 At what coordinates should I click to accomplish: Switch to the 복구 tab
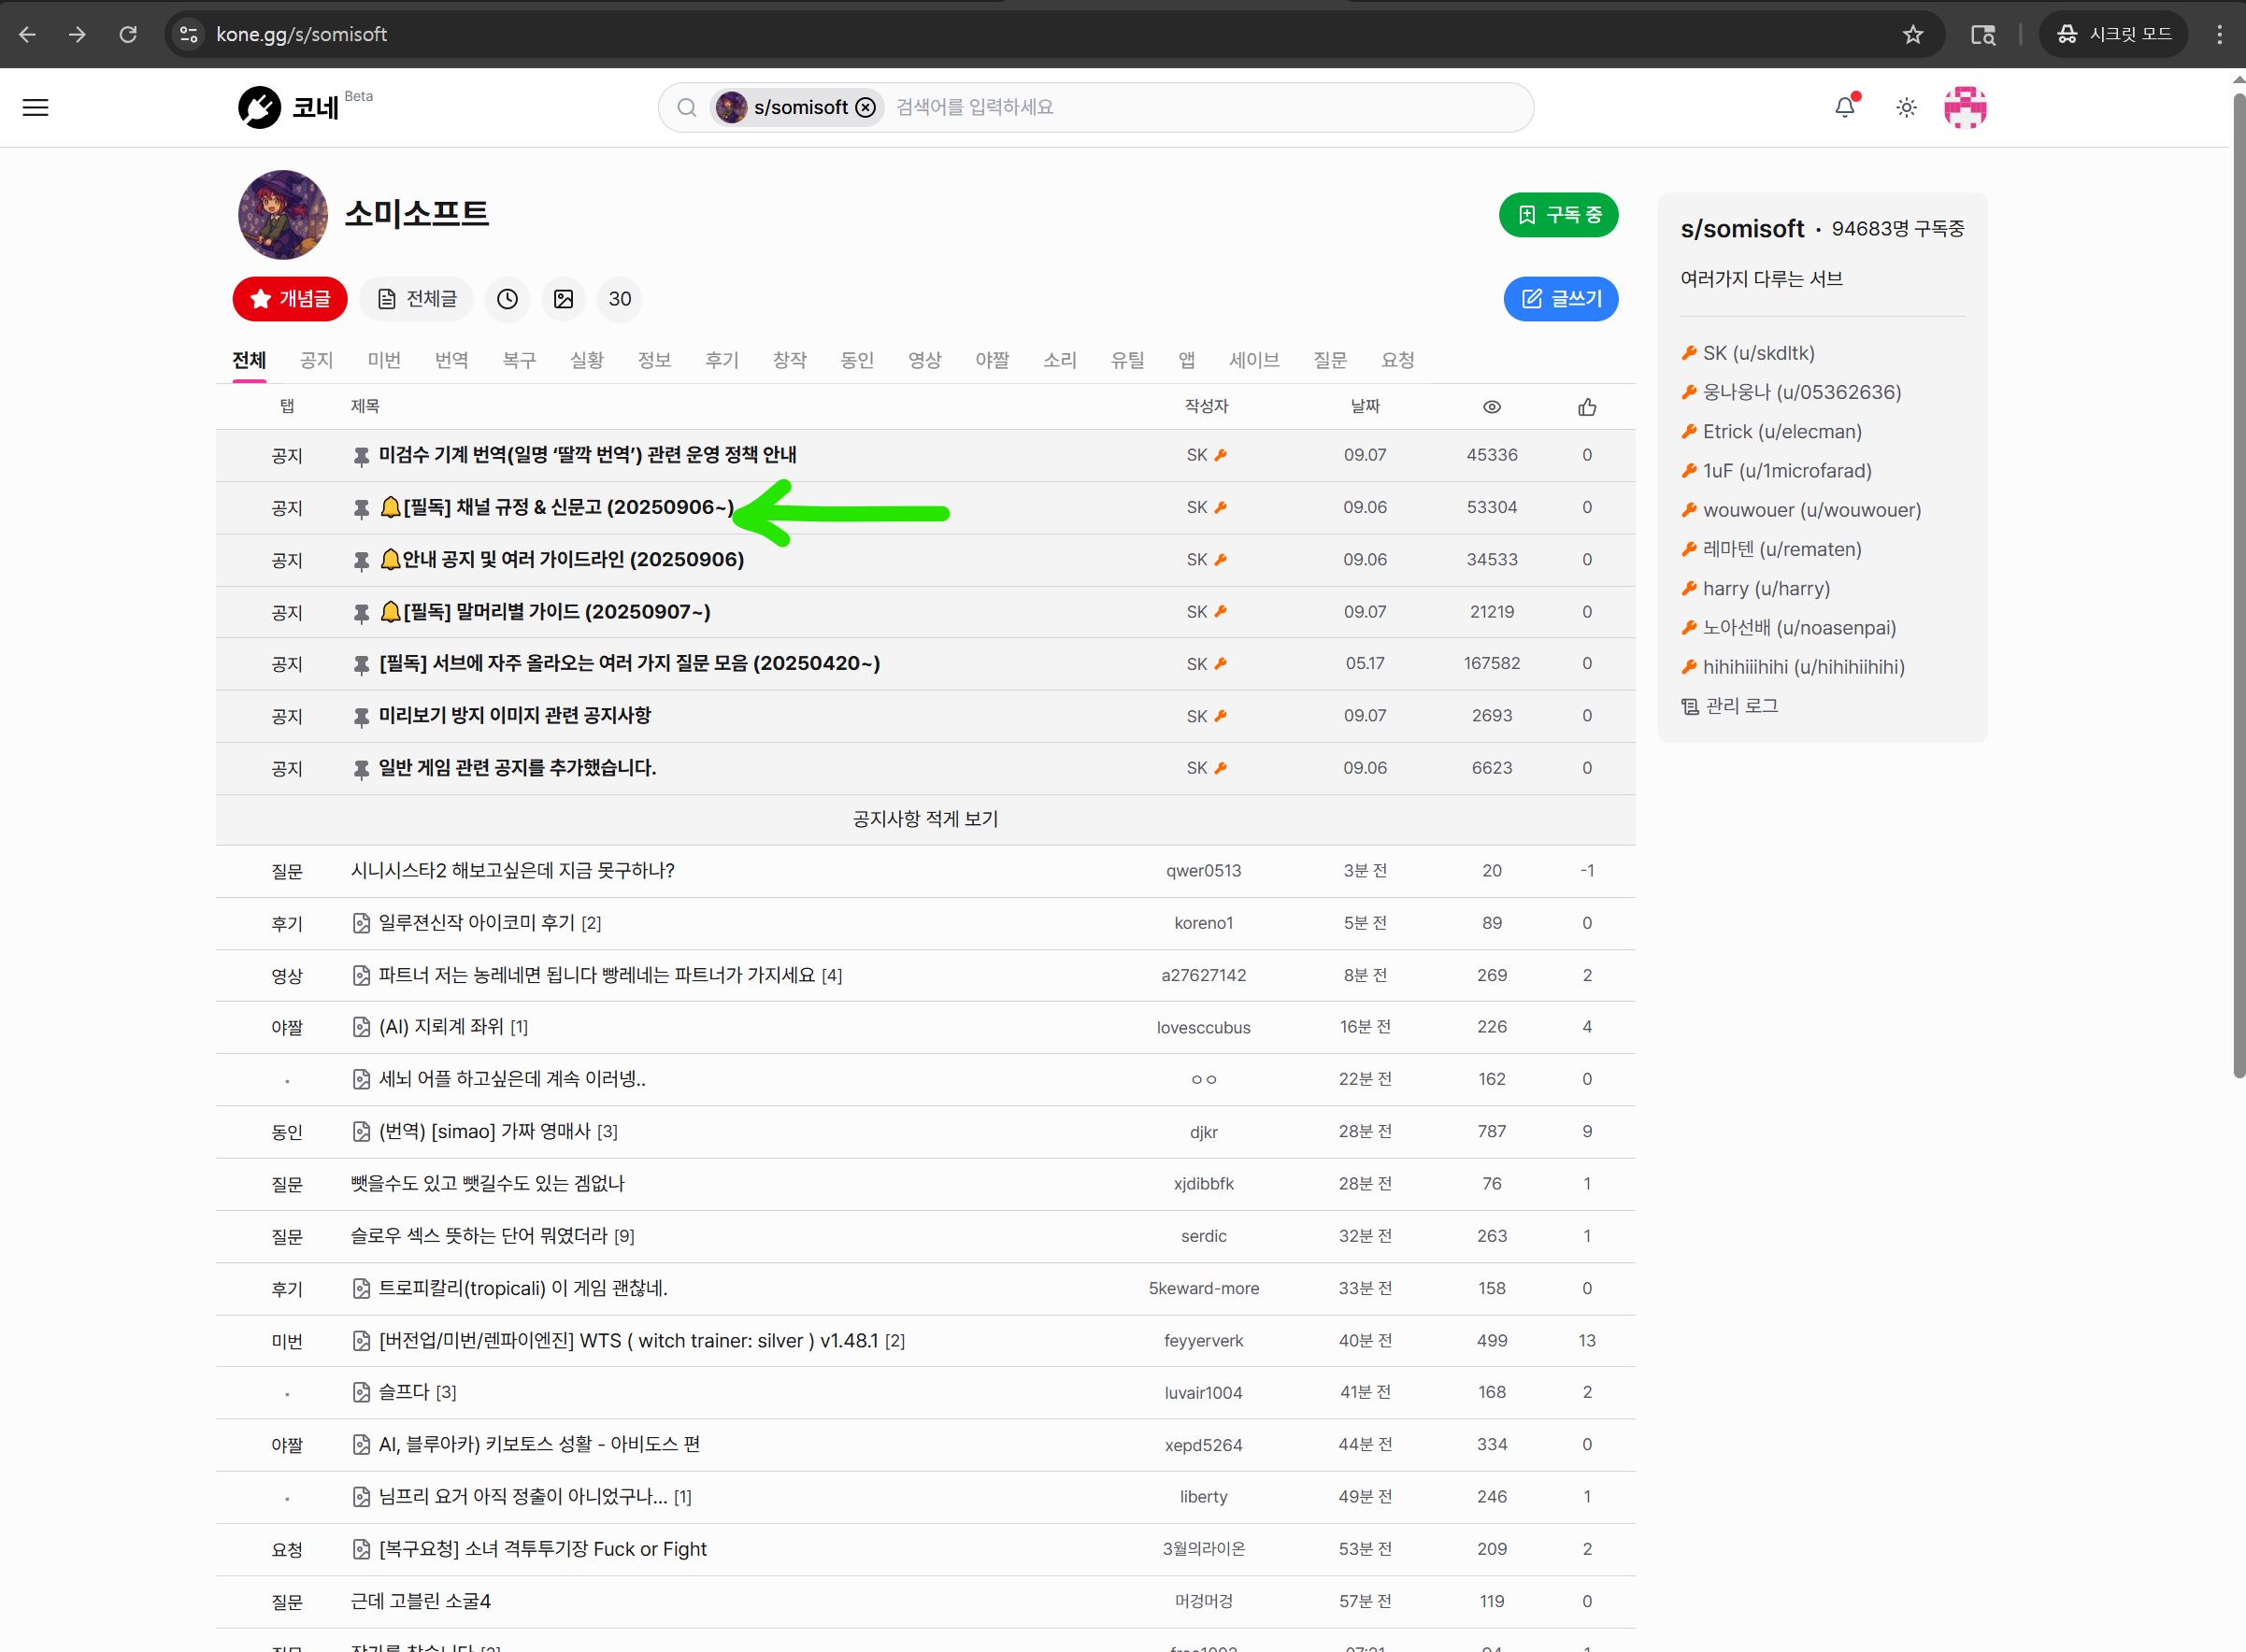pyautogui.click(x=519, y=359)
